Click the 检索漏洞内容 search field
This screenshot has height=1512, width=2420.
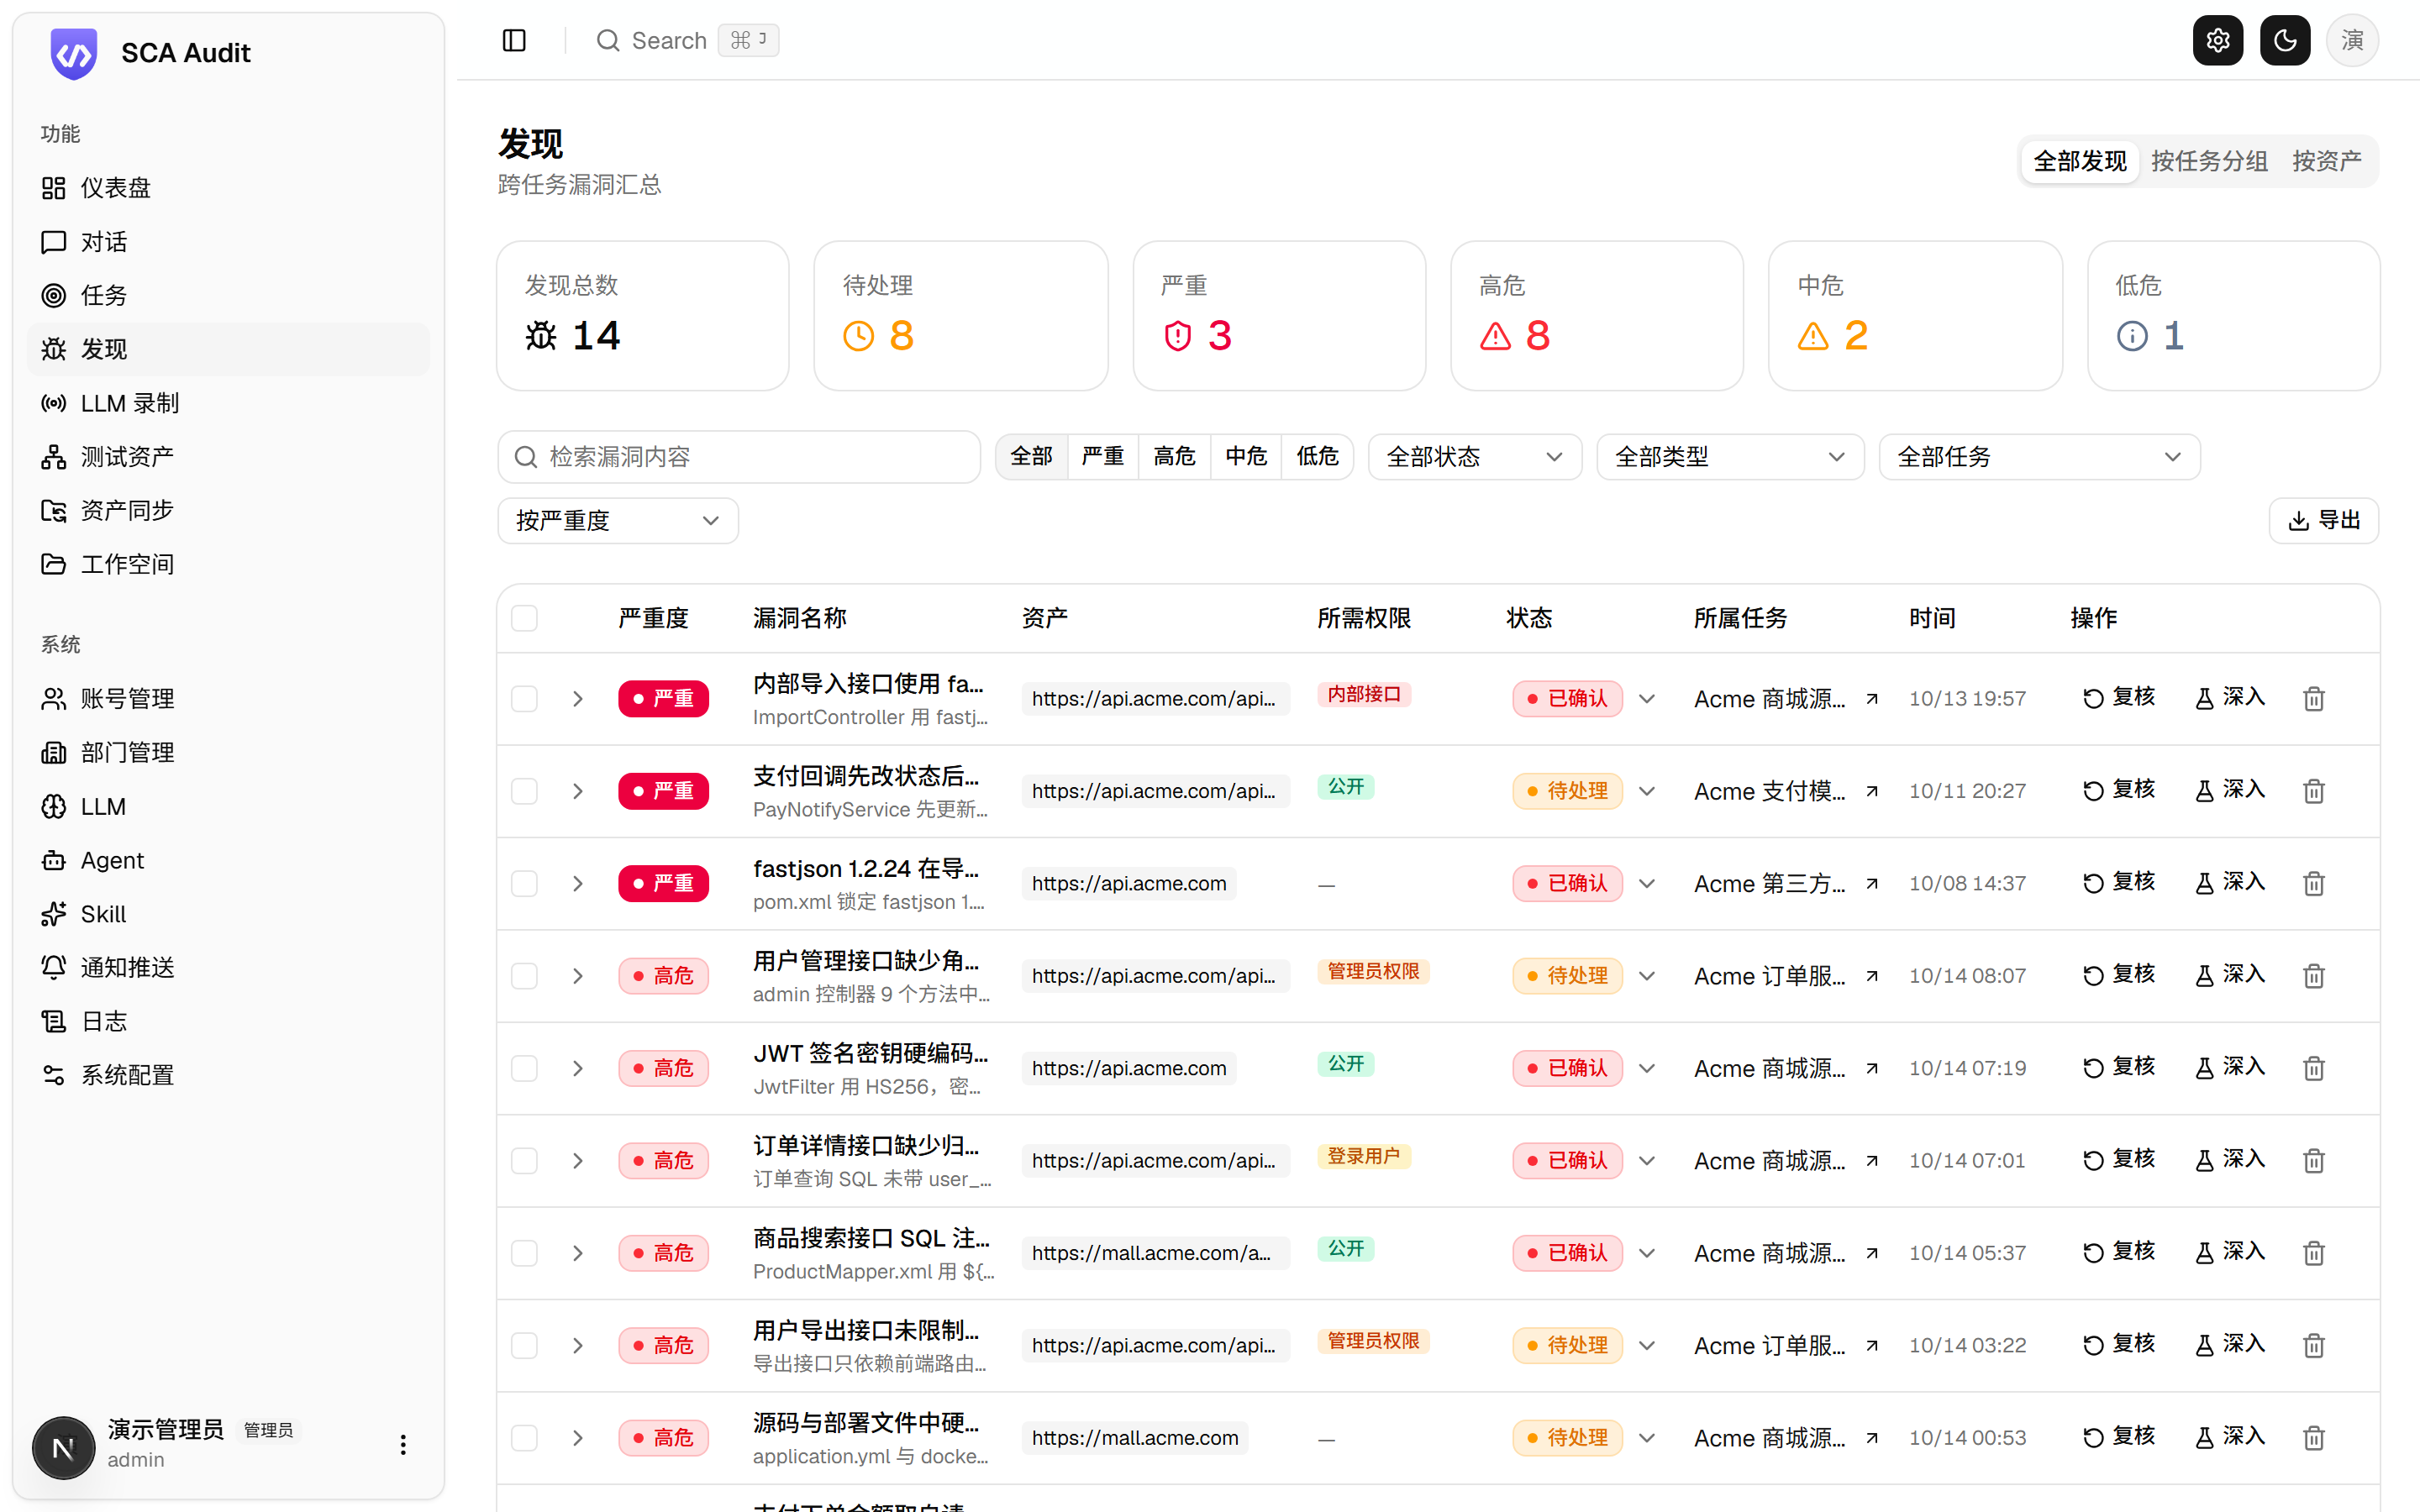point(739,457)
